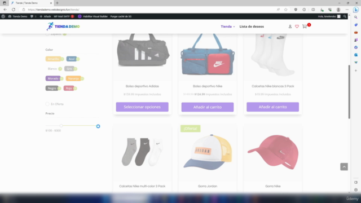Viewport: 361px width, 203px height.
Task: Click Seleccionar opciones for Bolso Adidas
Action: point(142,107)
